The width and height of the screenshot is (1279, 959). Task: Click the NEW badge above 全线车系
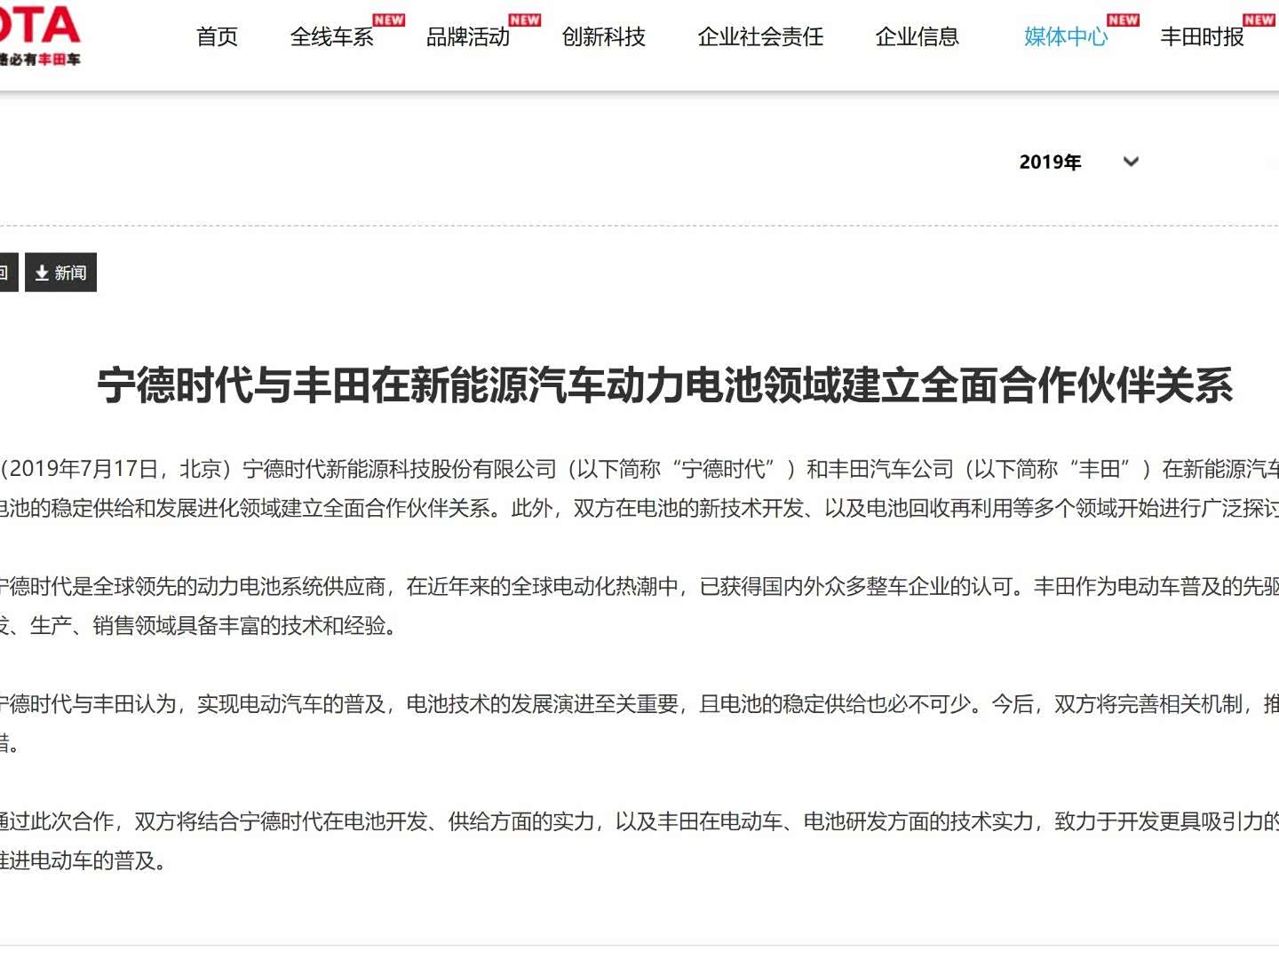point(388,20)
